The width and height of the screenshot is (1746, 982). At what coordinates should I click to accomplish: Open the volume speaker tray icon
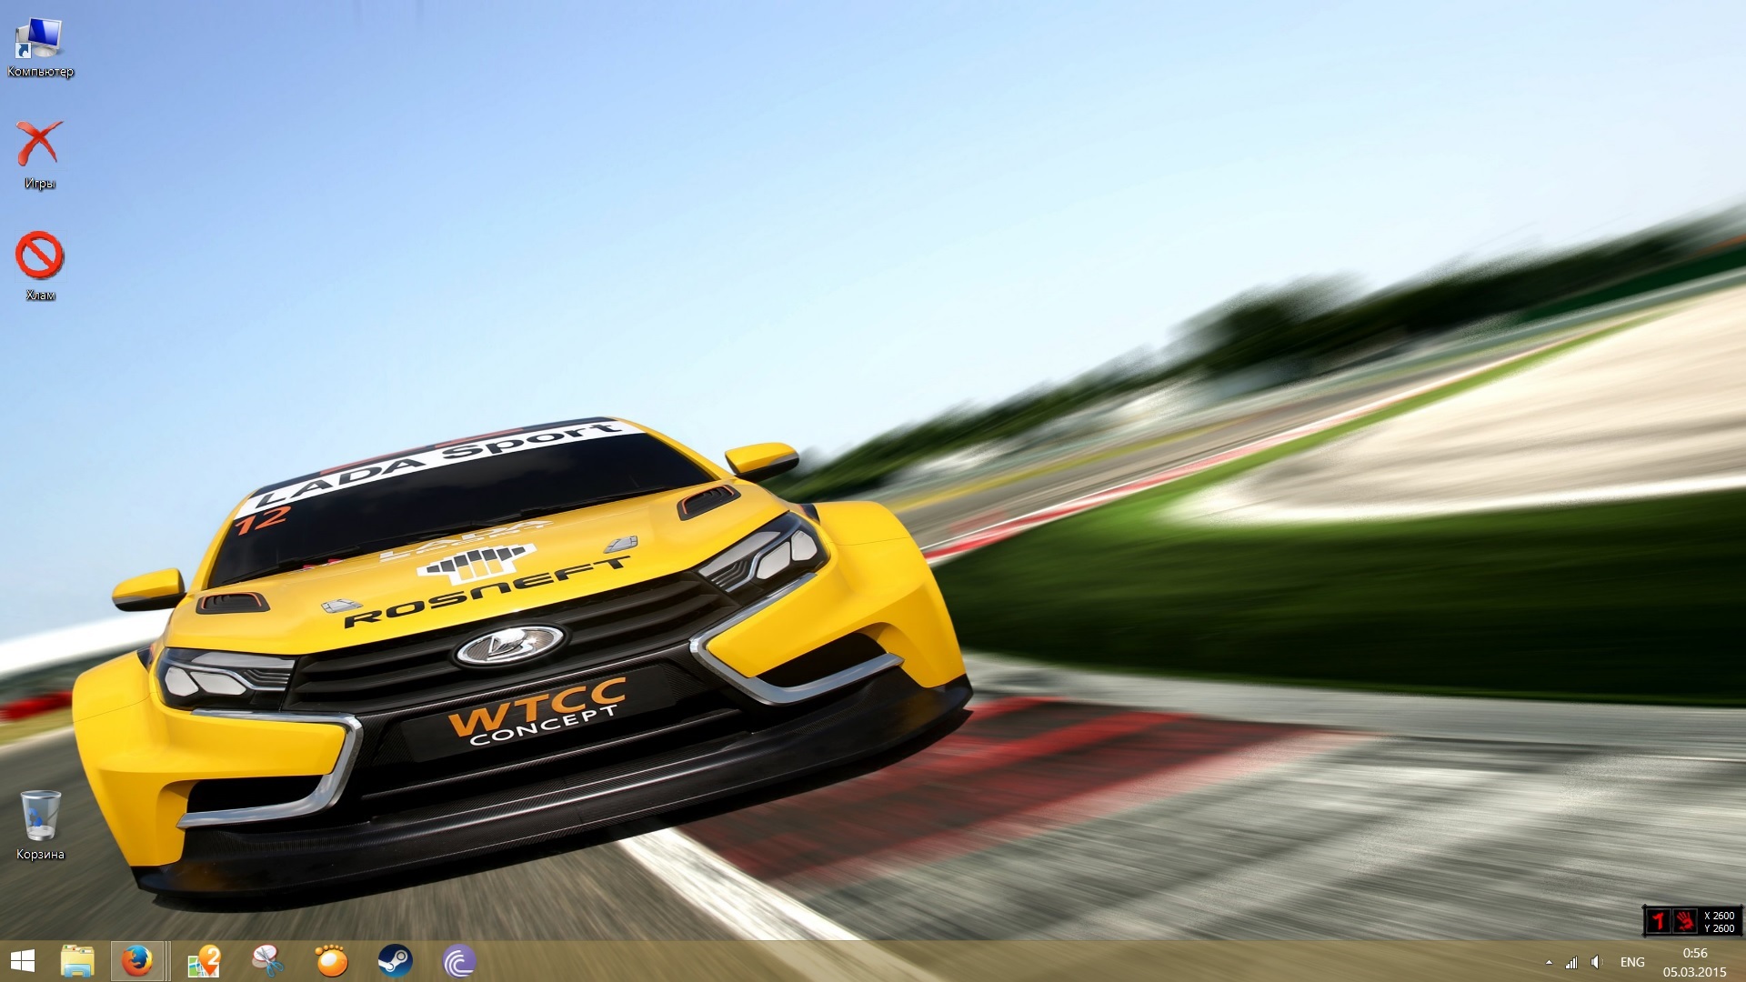[x=1596, y=962]
